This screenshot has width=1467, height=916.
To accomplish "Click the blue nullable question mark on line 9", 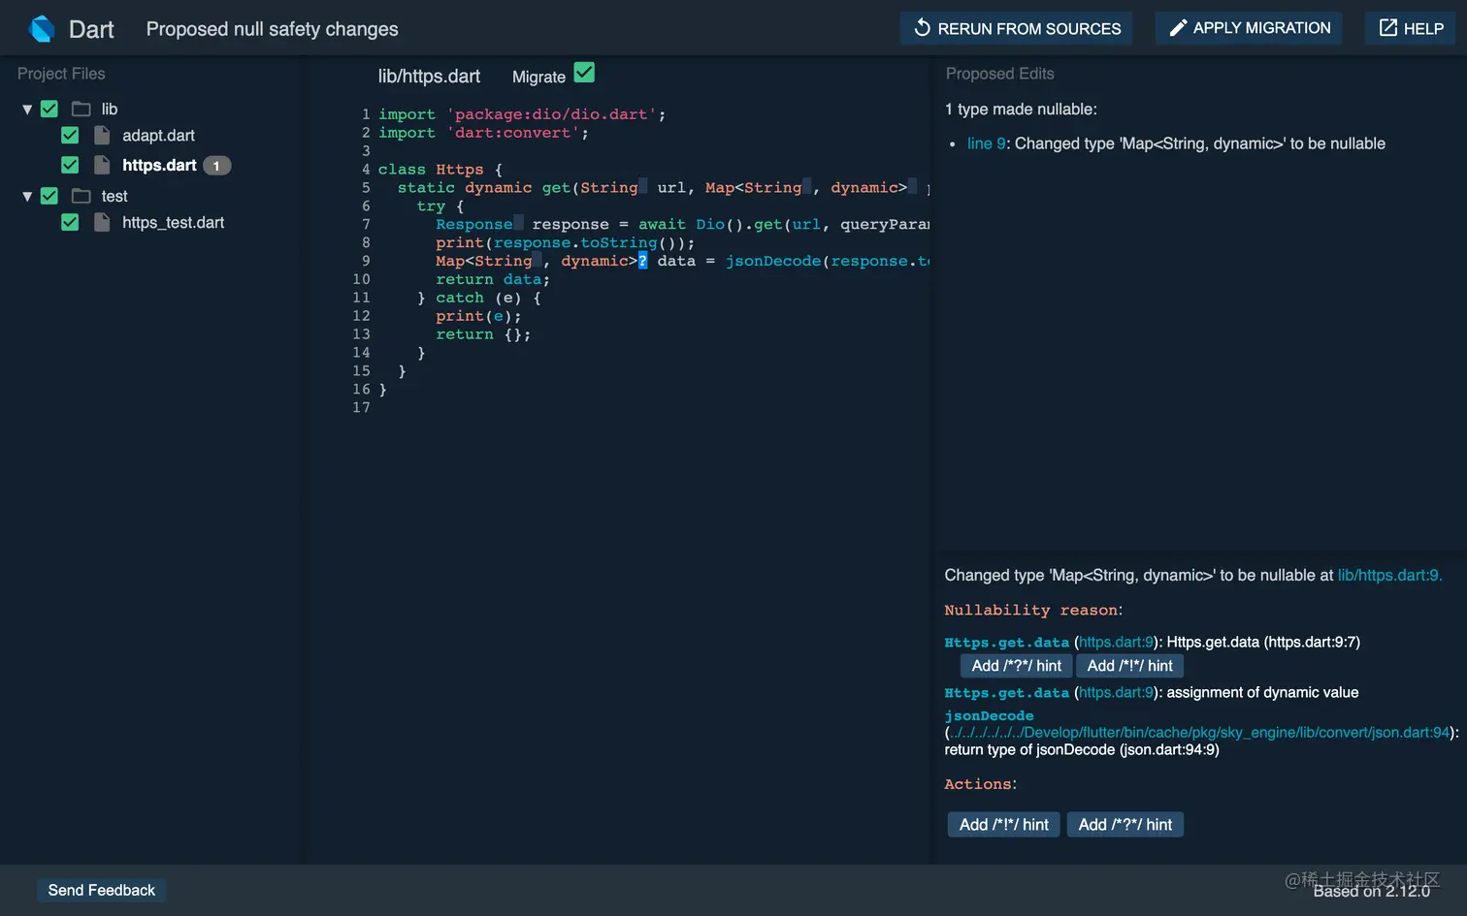I will tap(642, 261).
